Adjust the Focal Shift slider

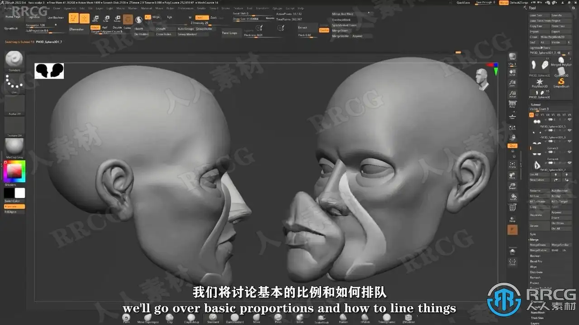tap(253, 14)
